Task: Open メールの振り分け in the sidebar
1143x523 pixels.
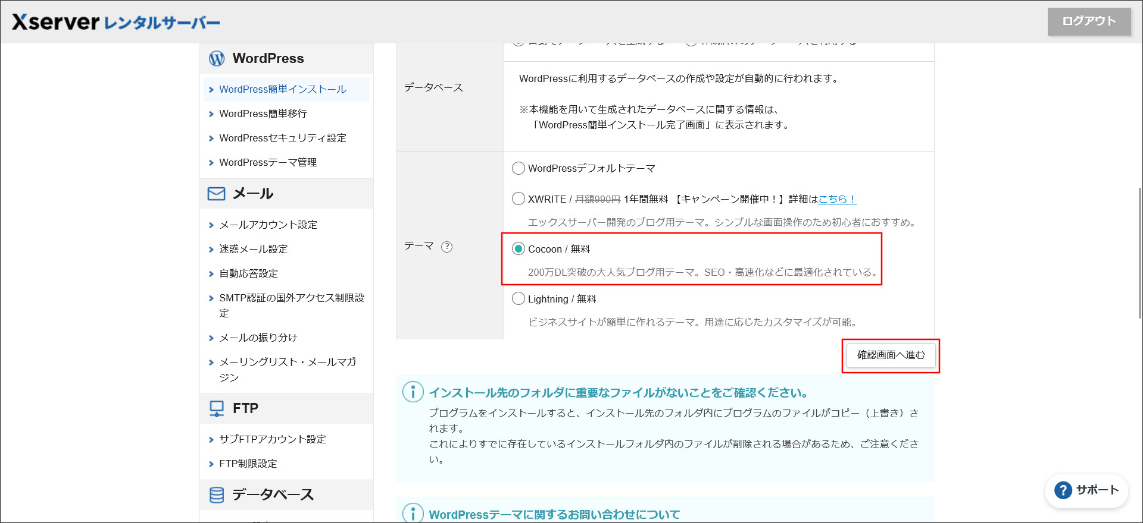Action: pyautogui.click(x=258, y=338)
